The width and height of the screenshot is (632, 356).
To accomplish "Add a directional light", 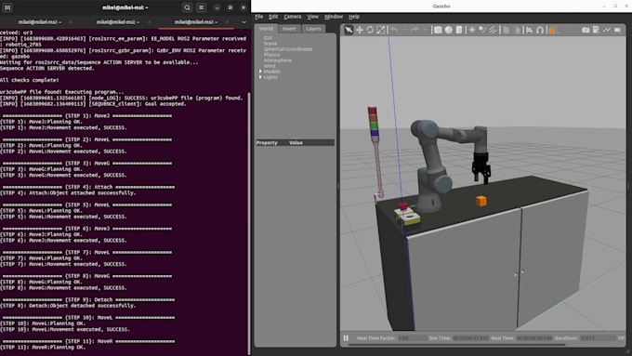I will point(493,30).
